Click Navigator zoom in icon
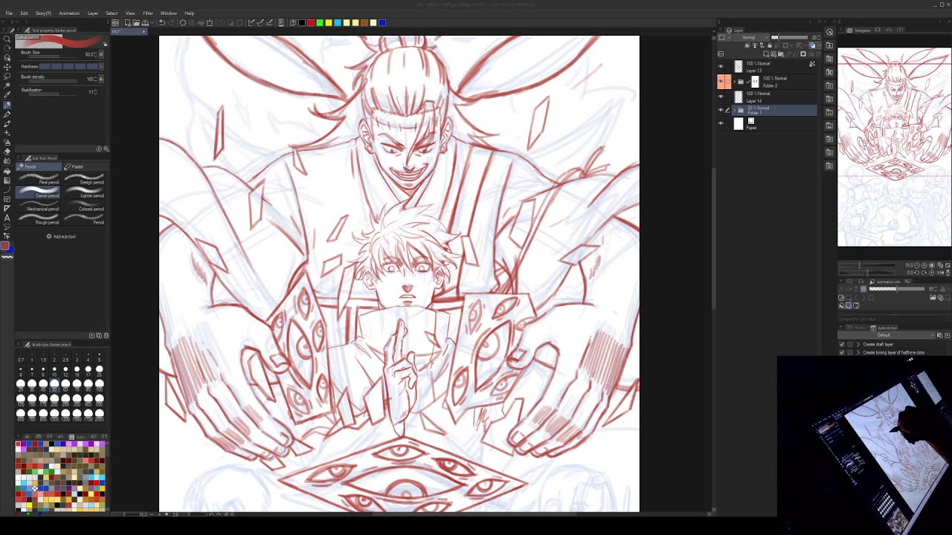This screenshot has width=952, height=535. tap(925, 265)
